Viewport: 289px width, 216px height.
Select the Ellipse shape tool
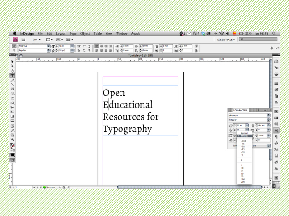12,94
